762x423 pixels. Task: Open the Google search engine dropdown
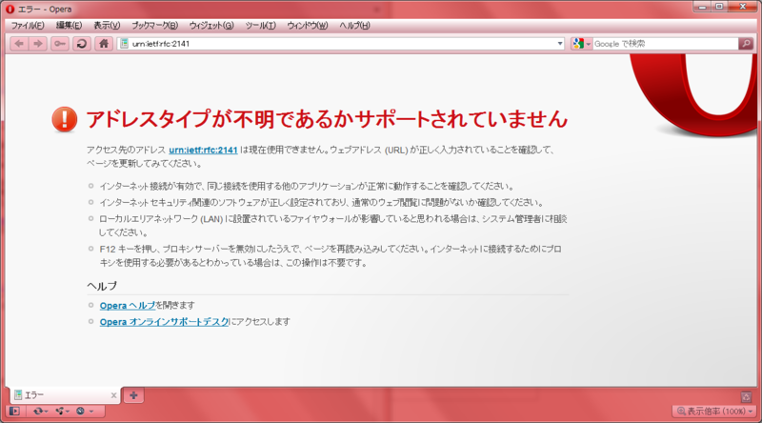coord(581,44)
